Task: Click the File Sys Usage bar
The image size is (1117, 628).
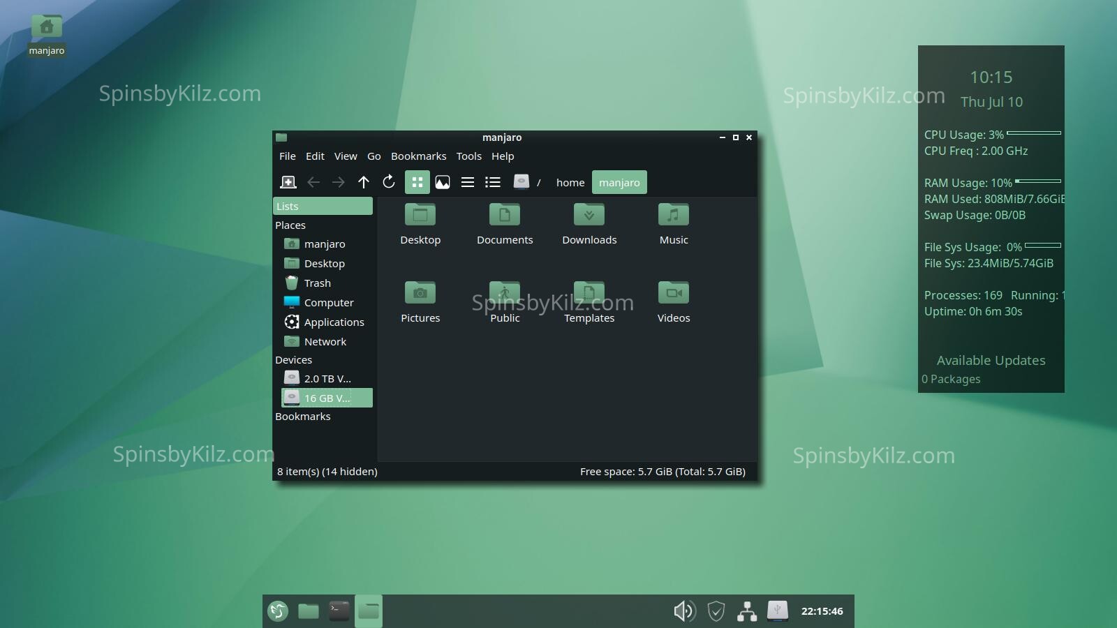Action: click(x=1043, y=245)
